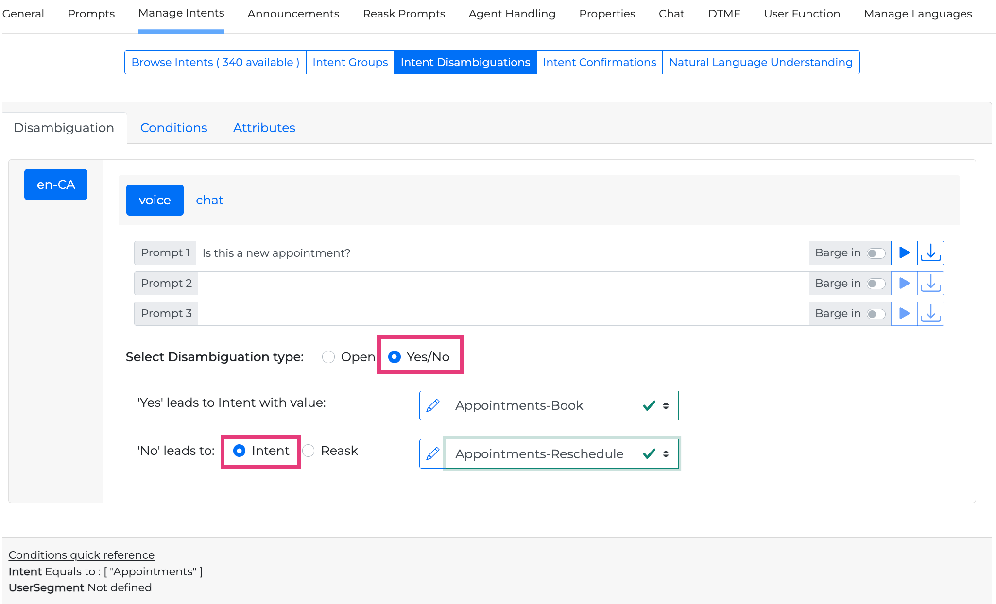Play Prompt 1 audio
The width and height of the screenshot is (996, 604).
click(904, 253)
